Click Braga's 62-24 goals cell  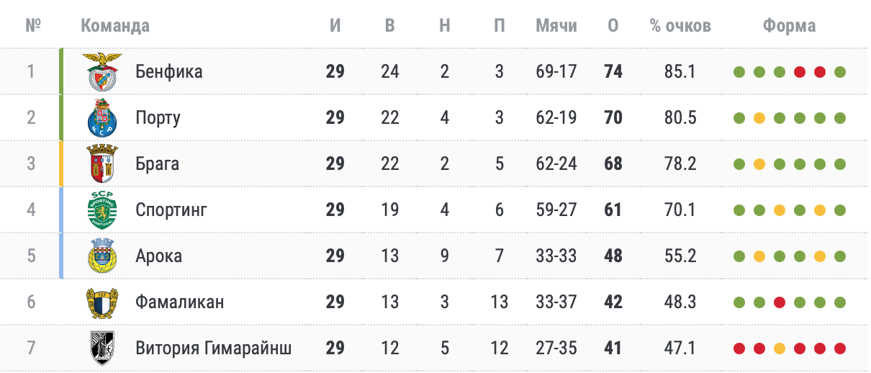(x=556, y=164)
